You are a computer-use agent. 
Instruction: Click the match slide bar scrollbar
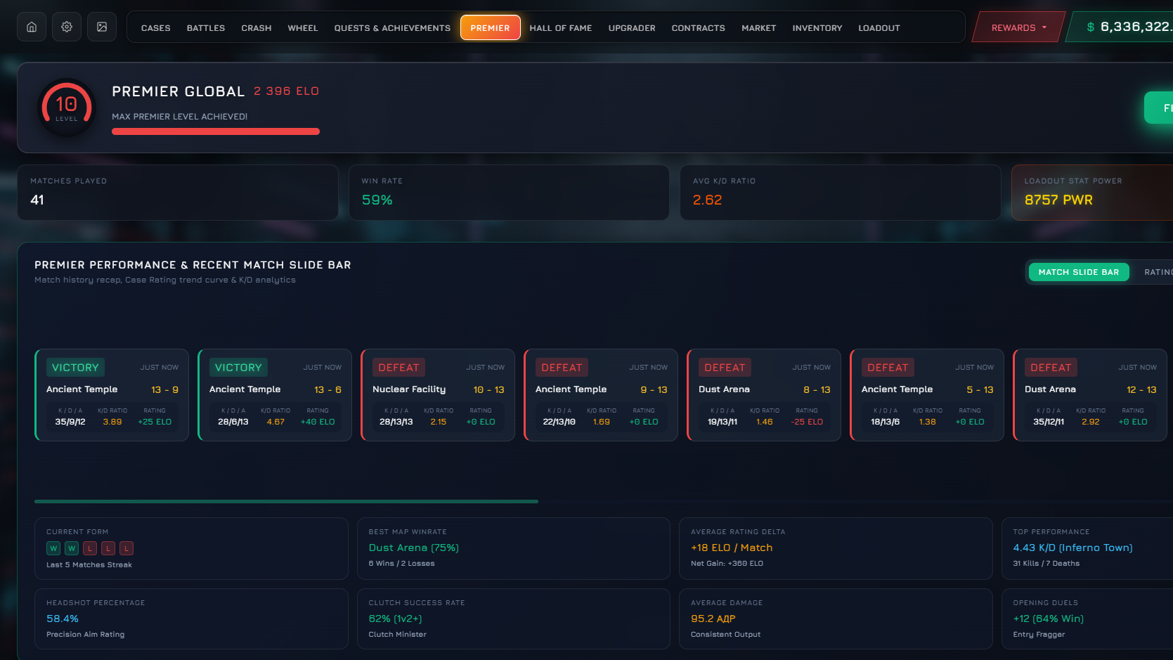[x=286, y=501]
